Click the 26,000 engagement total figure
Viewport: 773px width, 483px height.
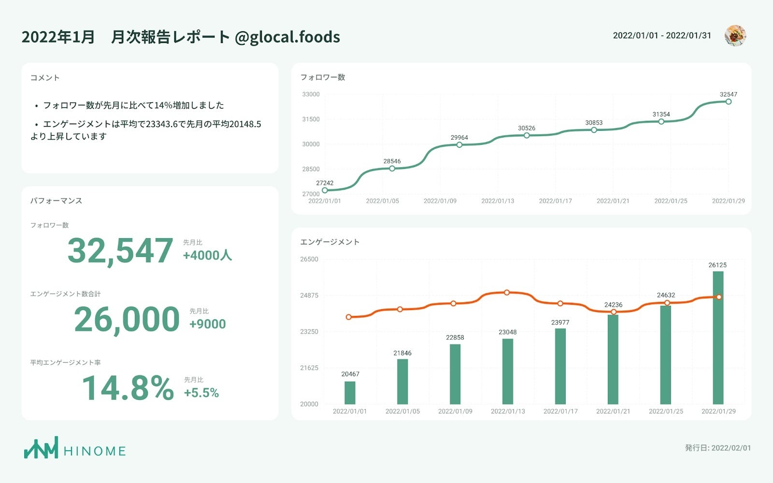pos(127,319)
